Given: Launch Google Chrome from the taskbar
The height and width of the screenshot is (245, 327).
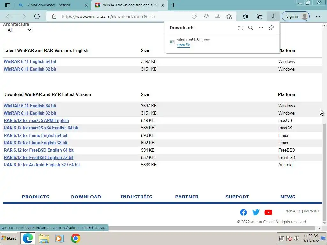Looking at the screenshot, I should pyautogui.click(x=75, y=238).
